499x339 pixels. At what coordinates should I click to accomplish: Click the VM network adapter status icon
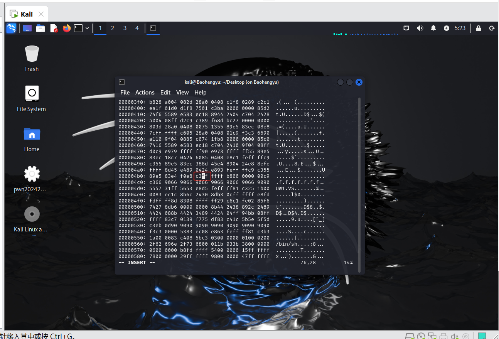(x=432, y=336)
